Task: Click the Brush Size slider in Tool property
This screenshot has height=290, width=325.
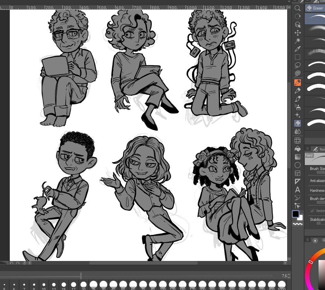Action: pos(320,172)
